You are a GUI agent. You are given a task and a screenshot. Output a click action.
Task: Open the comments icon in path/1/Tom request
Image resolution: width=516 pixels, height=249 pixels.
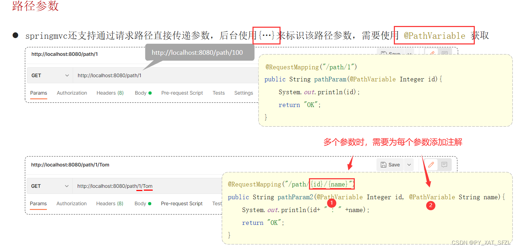444,165
